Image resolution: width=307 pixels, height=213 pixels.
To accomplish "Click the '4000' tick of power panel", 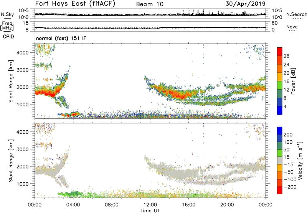I will click(23, 53).
